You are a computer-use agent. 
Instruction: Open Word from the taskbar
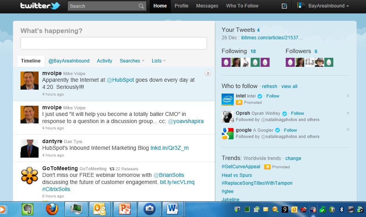tap(173, 209)
